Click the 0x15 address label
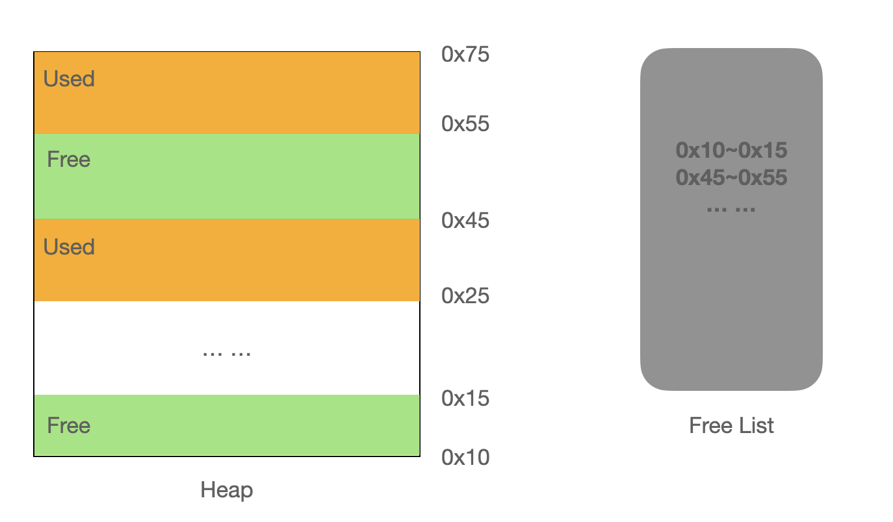Image resolution: width=893 pixels, height=522 pixels. click(465, 398)
